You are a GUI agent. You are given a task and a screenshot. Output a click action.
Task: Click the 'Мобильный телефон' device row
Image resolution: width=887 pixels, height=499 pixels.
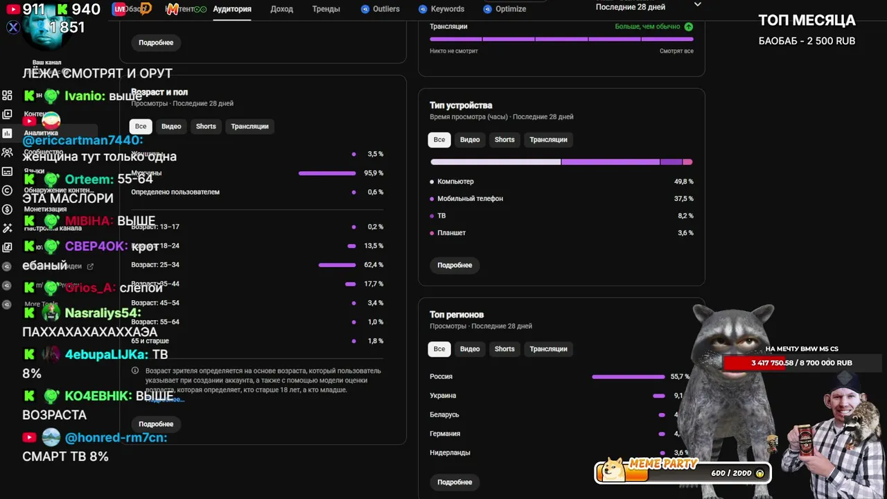point(561,198)
